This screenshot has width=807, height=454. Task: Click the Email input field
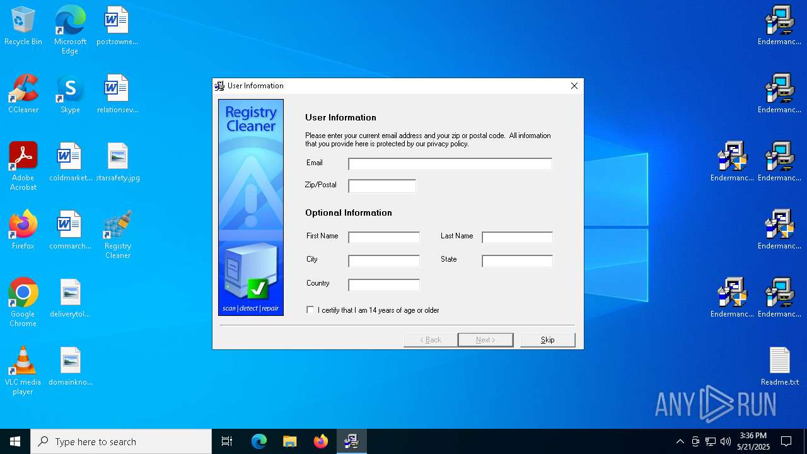(x=450, y=164)
